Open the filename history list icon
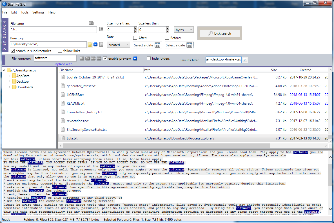The image size is (334, 223). coord(101,29)
